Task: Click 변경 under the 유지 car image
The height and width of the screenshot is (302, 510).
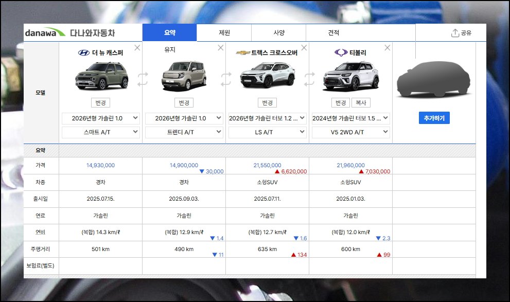Action: [184, 103]
